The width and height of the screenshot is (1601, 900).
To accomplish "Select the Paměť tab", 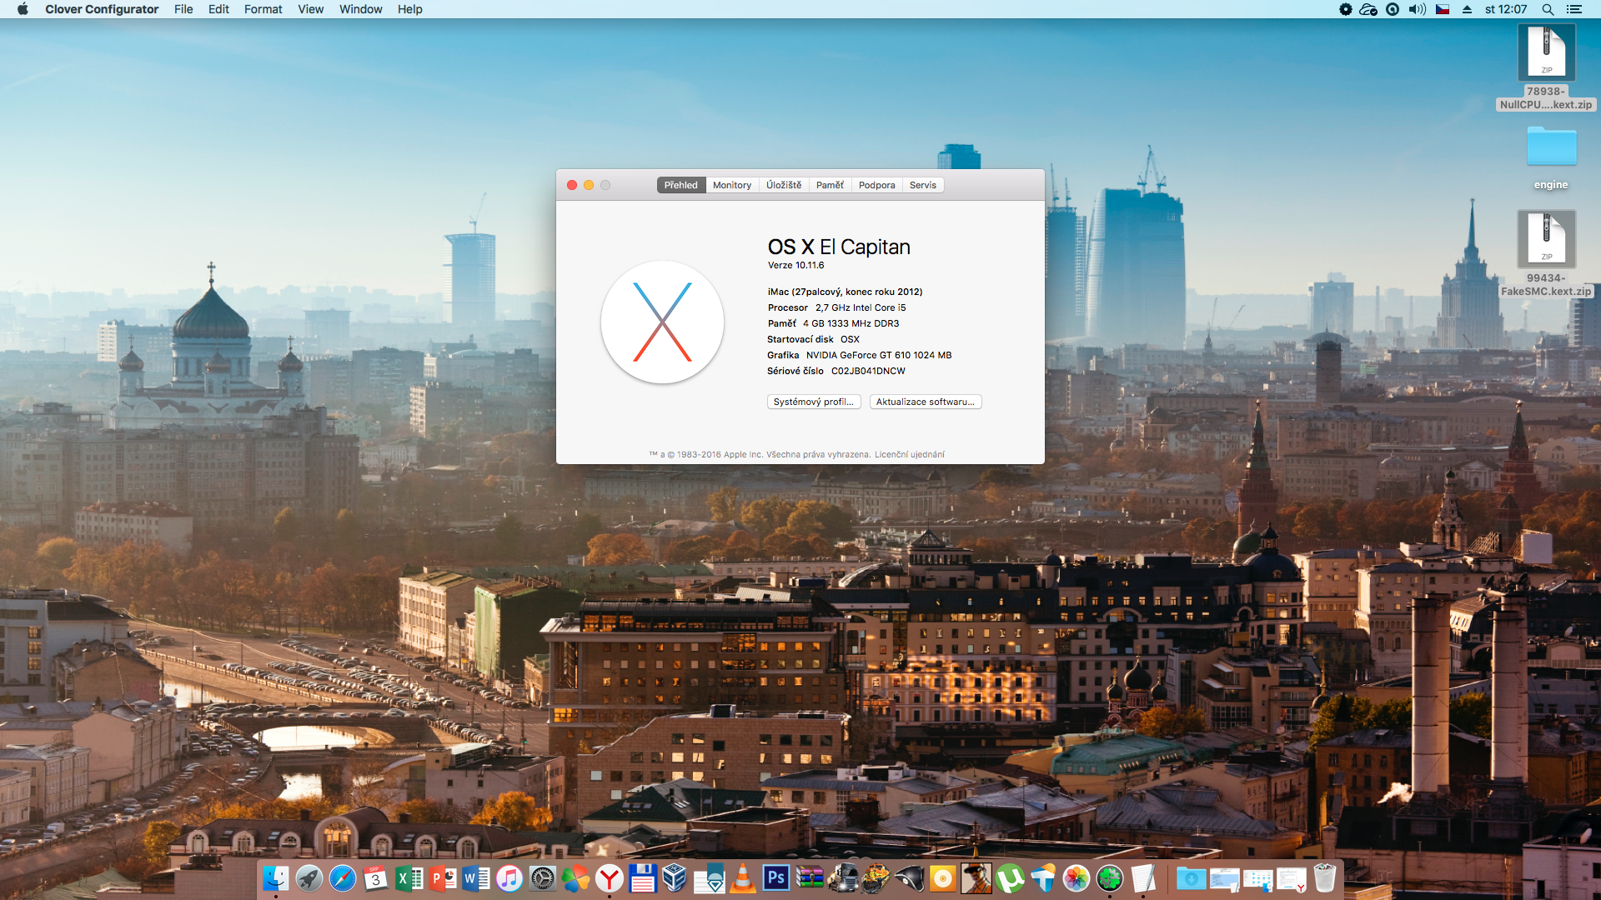I will 830,185.
